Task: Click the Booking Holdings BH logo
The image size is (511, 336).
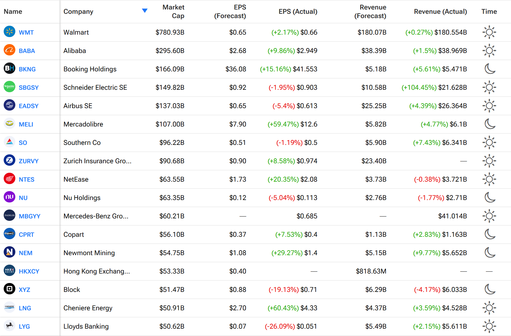Action: click(x=10, y=68)
